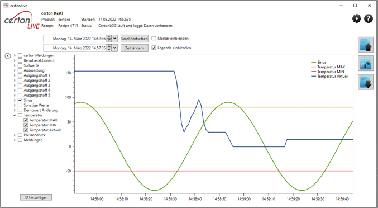Enable the Marker einblenden checkbox
The image size is (378, 208).
click(154, 39)
